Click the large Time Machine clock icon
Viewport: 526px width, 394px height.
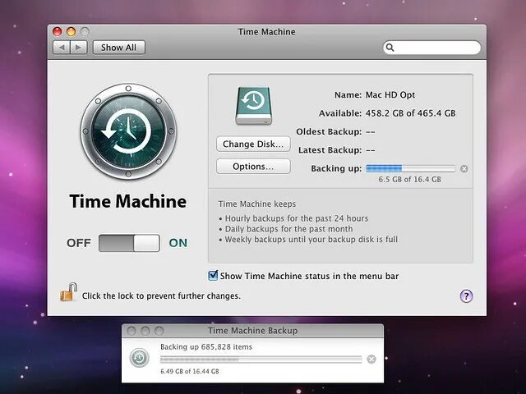[x=128, y=131]
